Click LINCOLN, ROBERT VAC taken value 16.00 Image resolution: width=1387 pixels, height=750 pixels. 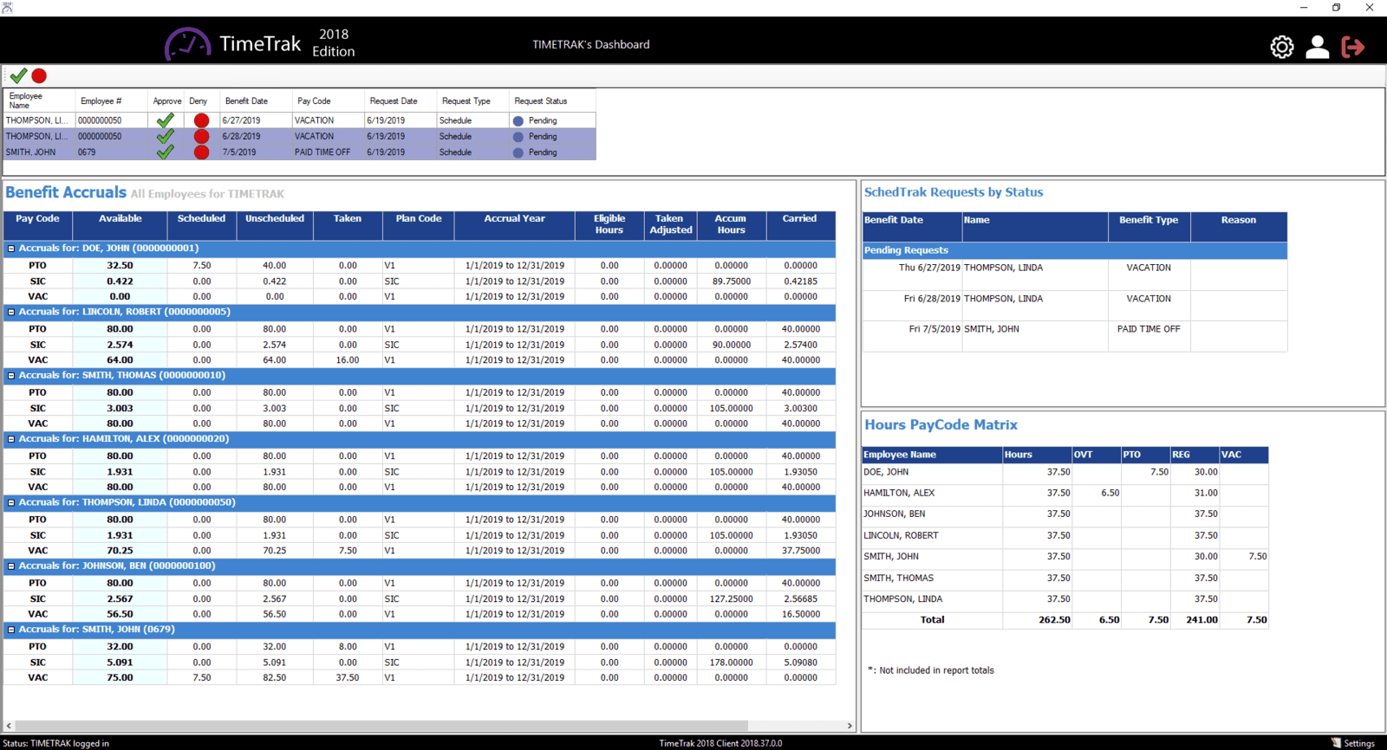point(348,360)
